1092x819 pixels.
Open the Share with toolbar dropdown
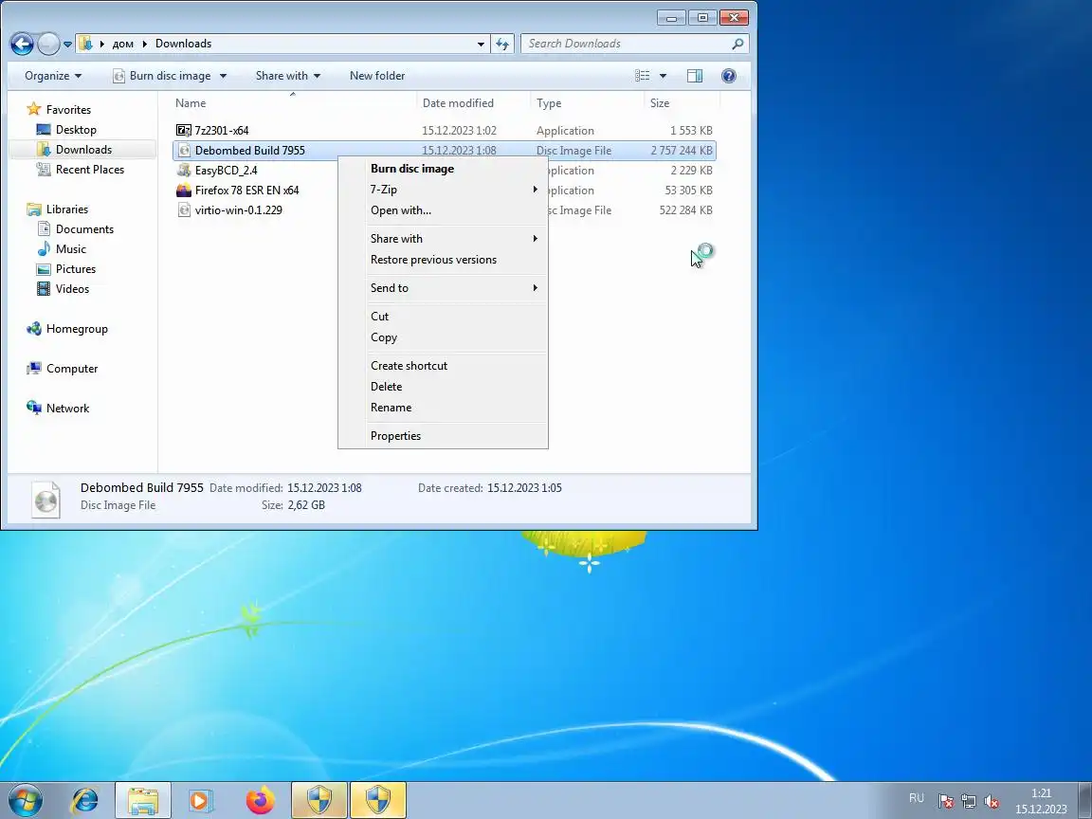[287, 76]
